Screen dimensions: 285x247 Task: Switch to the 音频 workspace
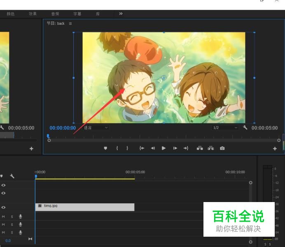[55, 14]
